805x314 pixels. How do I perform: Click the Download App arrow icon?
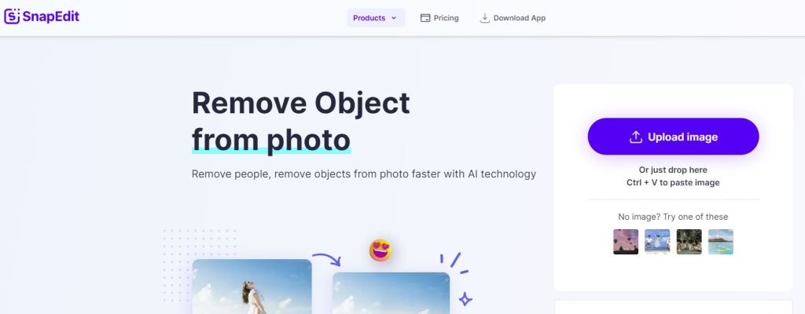[x=484, y=18]
